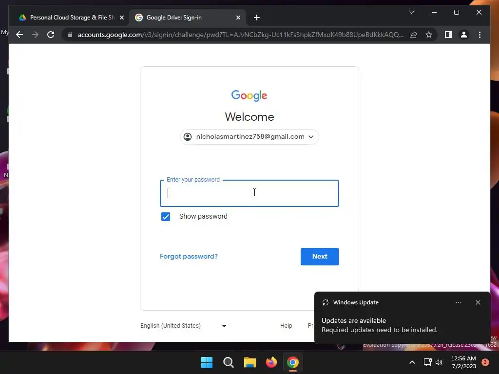
Task: Reload the sign-in page
Action: [51, 35]
